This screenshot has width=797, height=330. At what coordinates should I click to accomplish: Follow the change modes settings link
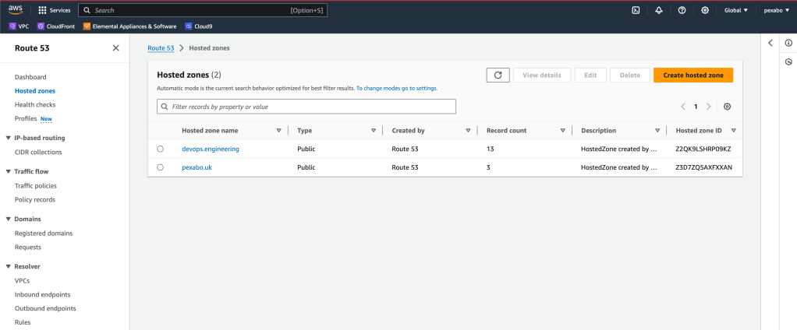(x=397, y=88)
